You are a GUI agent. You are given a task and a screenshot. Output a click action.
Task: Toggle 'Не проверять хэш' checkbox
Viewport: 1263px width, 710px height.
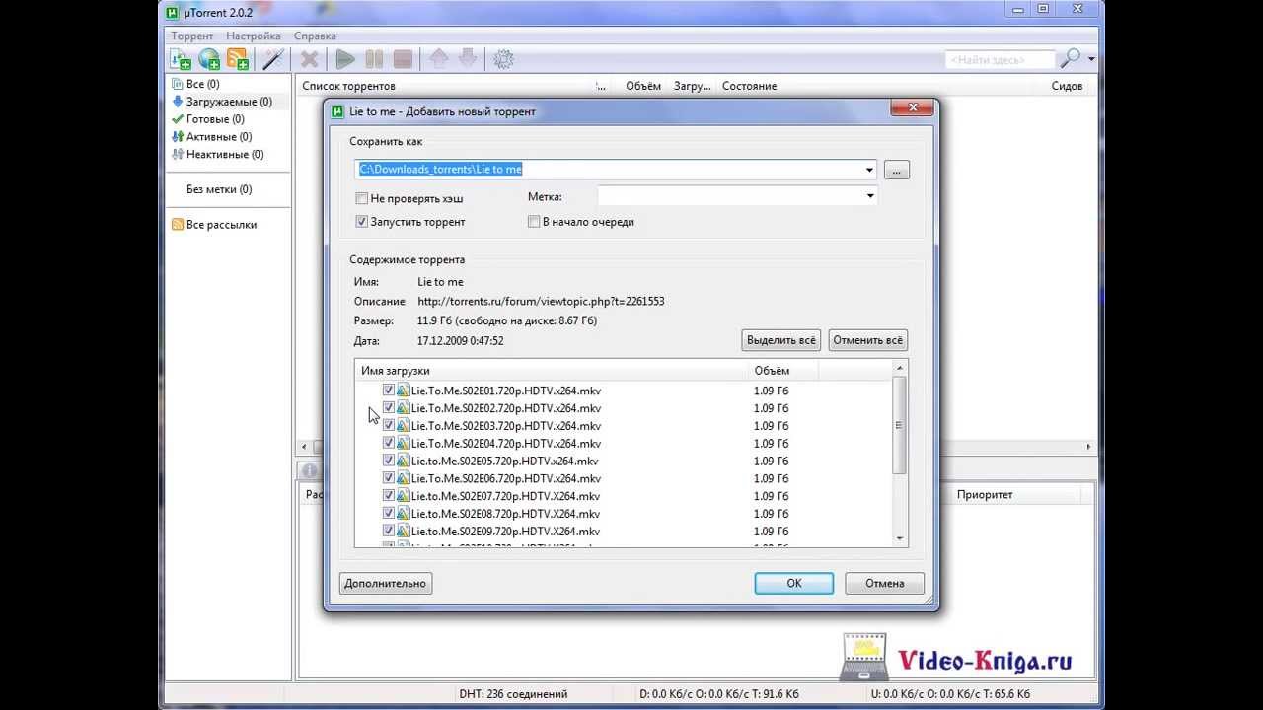(362, 198)
